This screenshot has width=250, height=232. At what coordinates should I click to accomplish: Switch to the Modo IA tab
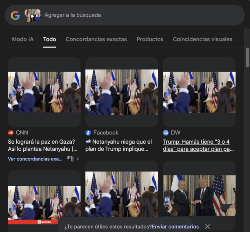click(x=23, y=39)
